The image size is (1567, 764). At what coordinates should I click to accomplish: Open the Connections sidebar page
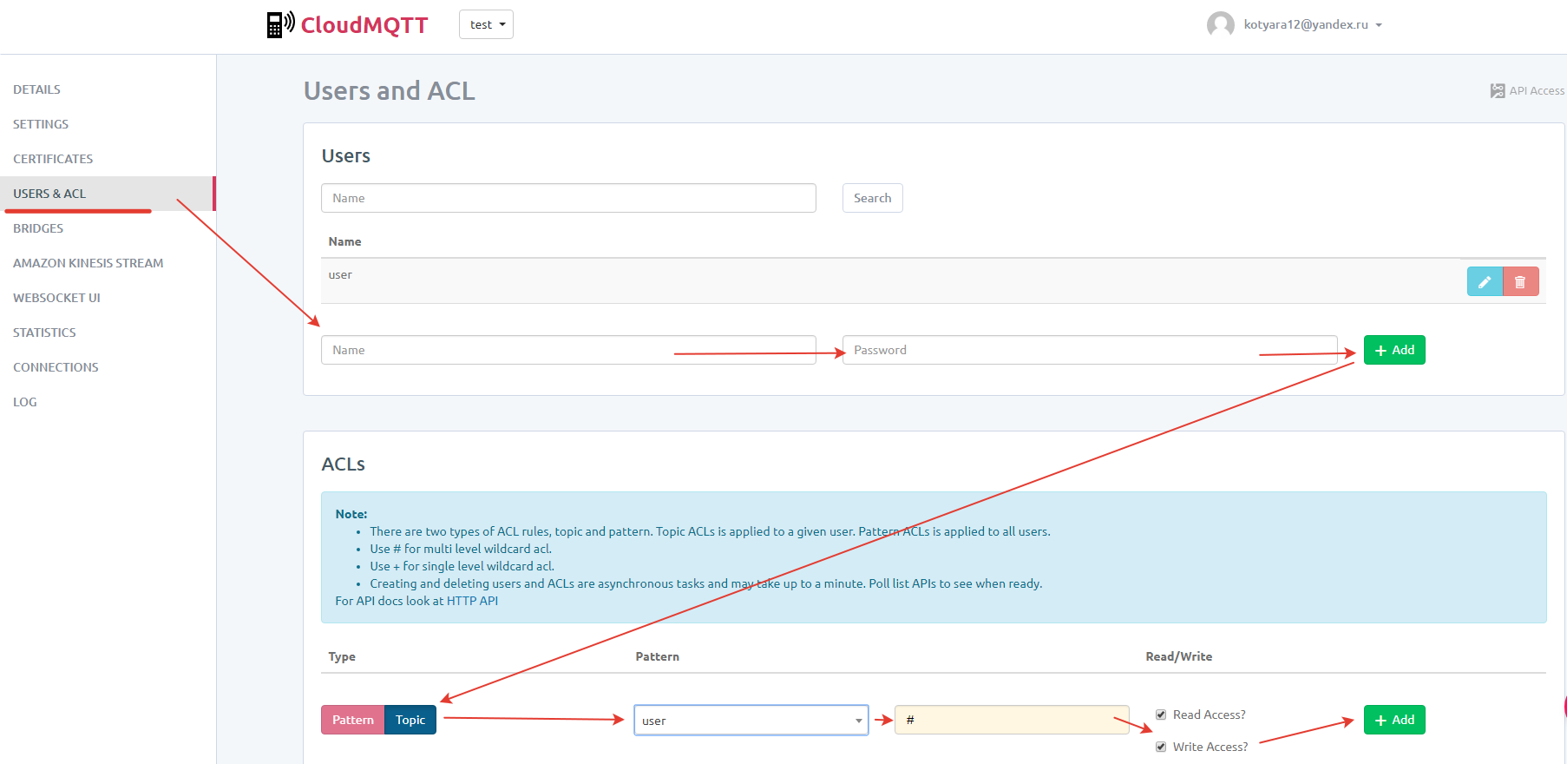click(56, 367)
